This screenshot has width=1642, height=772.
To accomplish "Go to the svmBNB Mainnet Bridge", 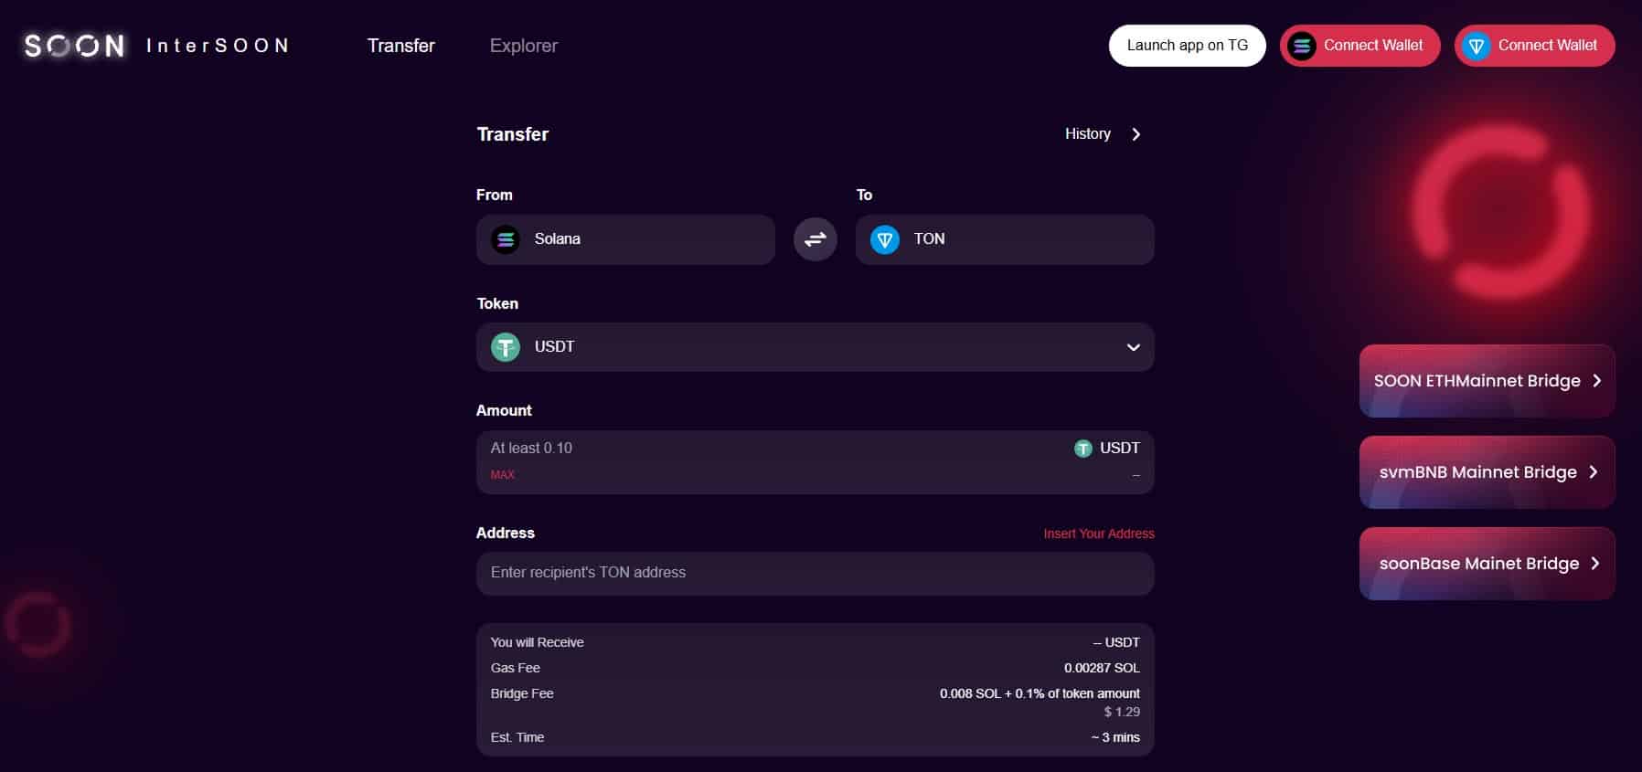I will (1487, 472).
